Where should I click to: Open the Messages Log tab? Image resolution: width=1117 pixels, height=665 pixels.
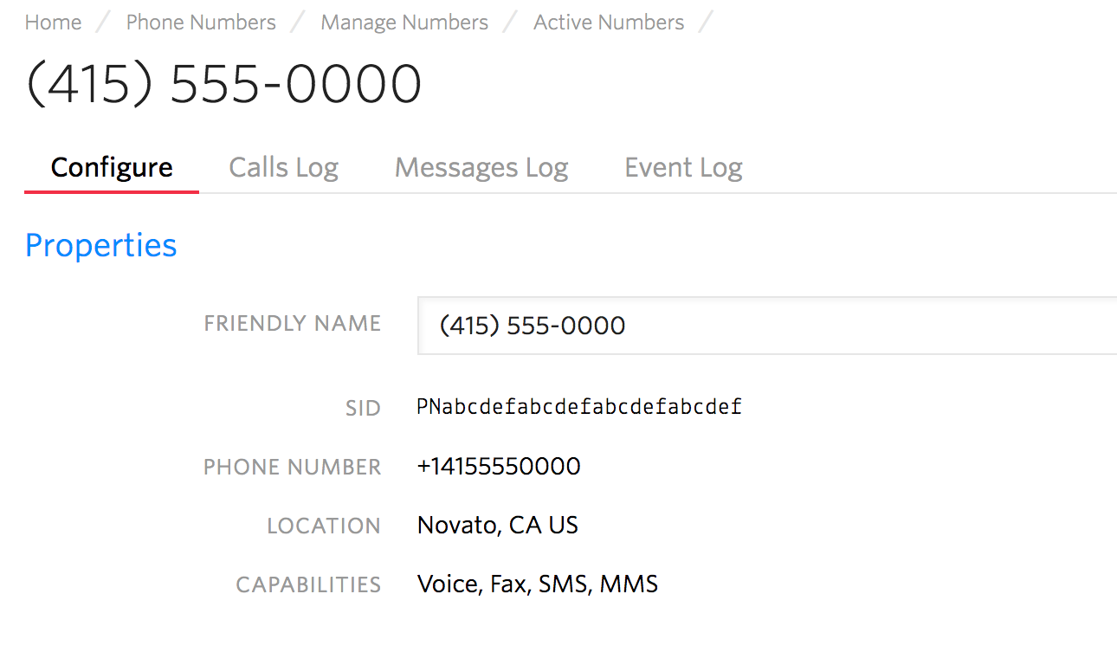481,167
